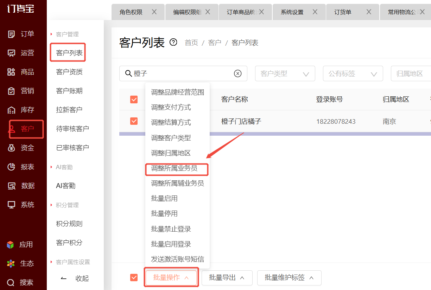
Task: Close the 订货单 tab
Action: tap(369, 12)
